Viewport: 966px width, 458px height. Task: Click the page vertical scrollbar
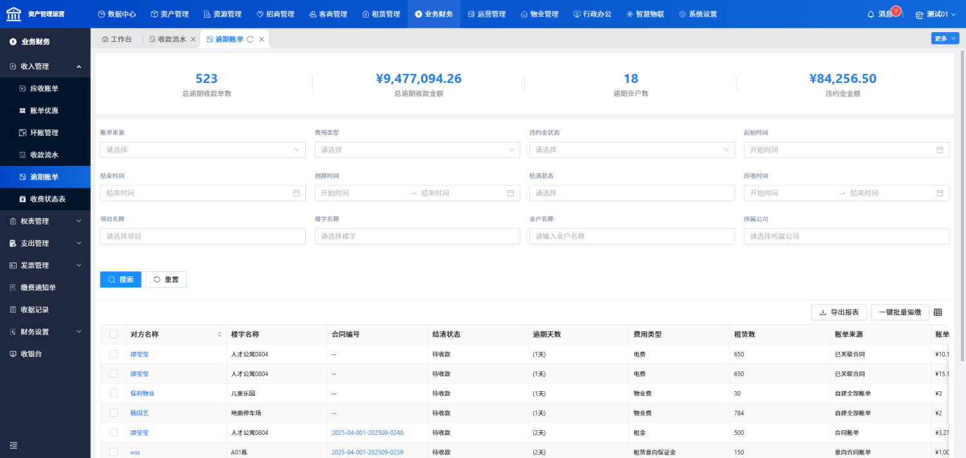[x=962, y=206]
